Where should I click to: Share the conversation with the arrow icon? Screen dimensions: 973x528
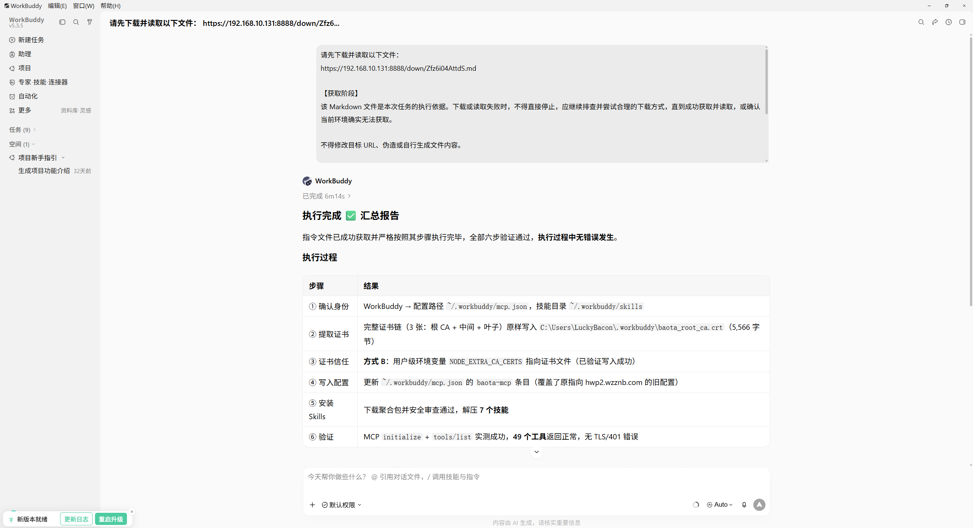click(935, 22)
